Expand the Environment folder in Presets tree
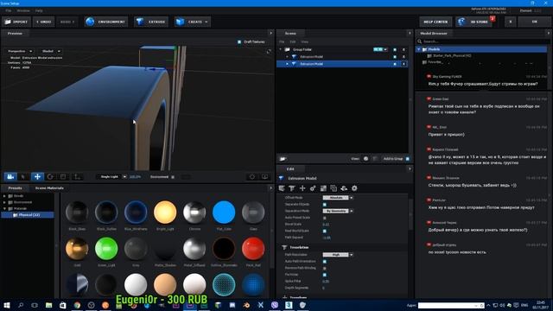 coord(4,202)
